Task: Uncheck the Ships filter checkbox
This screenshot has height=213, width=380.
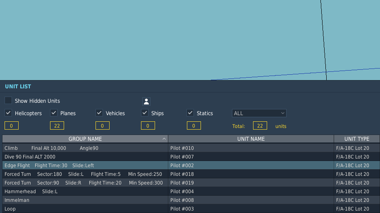Action: coord(145,113)
